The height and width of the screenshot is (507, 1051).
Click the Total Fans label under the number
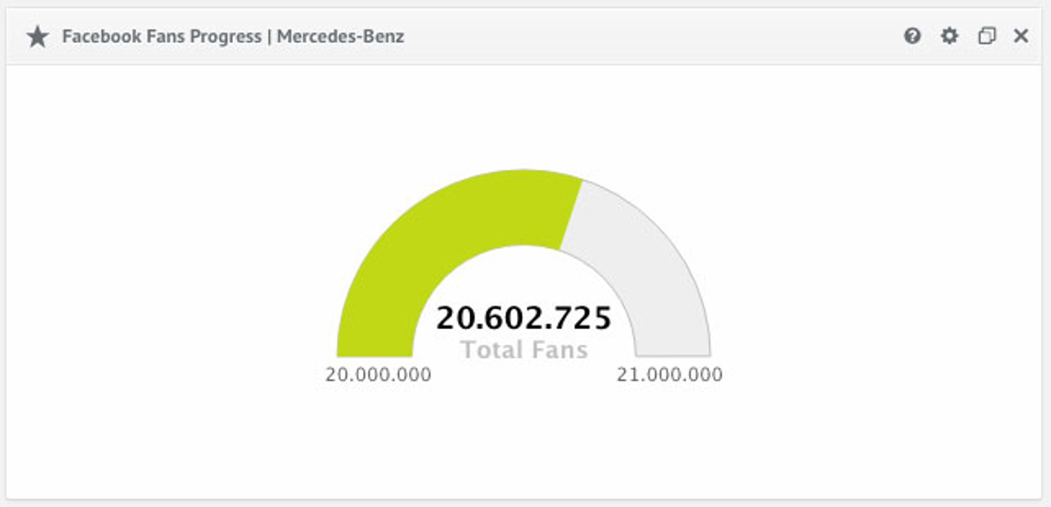tap(524, 350)
